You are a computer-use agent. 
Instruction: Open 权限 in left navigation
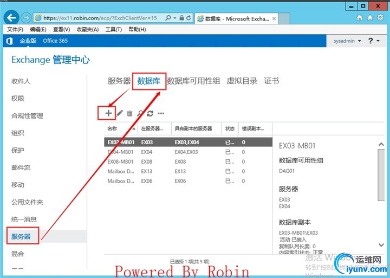point(18,98)
